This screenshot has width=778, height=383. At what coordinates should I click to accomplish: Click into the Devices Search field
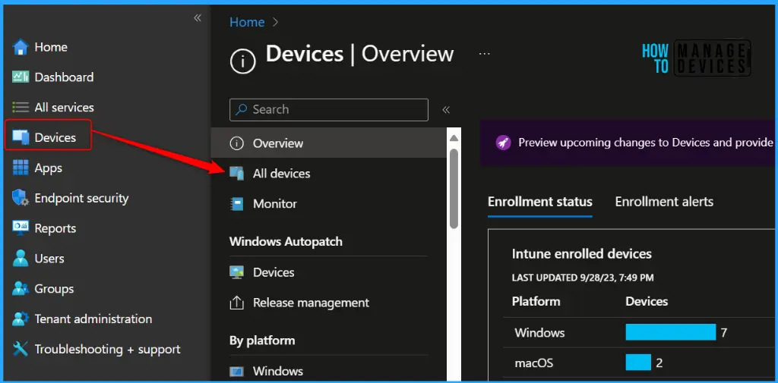(x=328, y=110)
